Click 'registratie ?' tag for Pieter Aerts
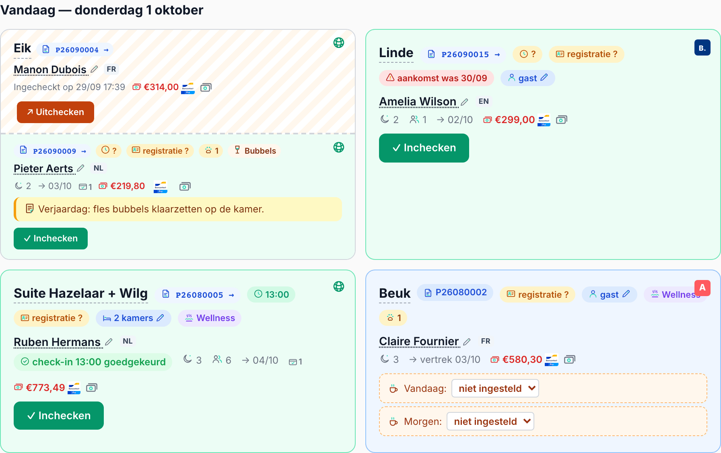The image size is (721, 453). [160, 151]
